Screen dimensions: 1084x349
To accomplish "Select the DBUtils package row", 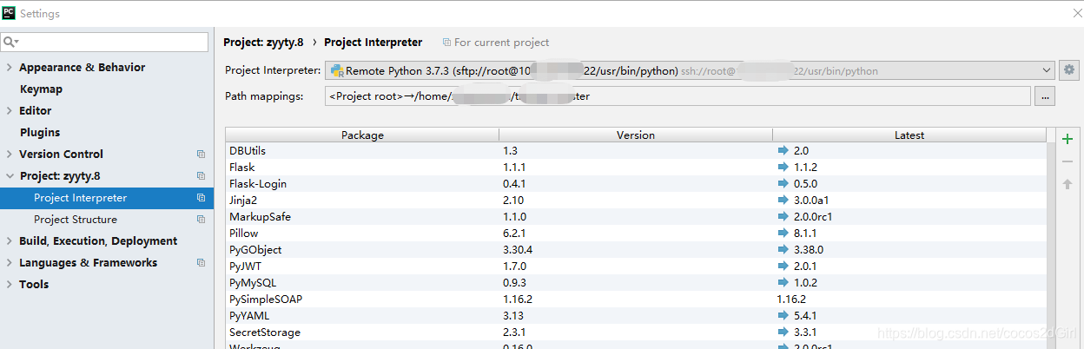I will 636,151.
